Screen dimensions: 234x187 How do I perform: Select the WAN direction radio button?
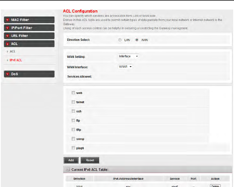(137, 40)
